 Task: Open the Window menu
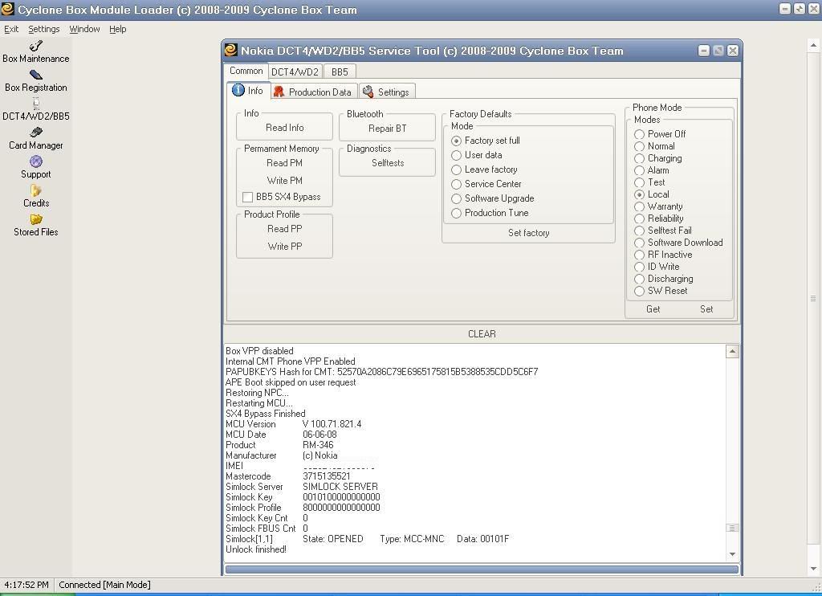(x=84, y=29)
